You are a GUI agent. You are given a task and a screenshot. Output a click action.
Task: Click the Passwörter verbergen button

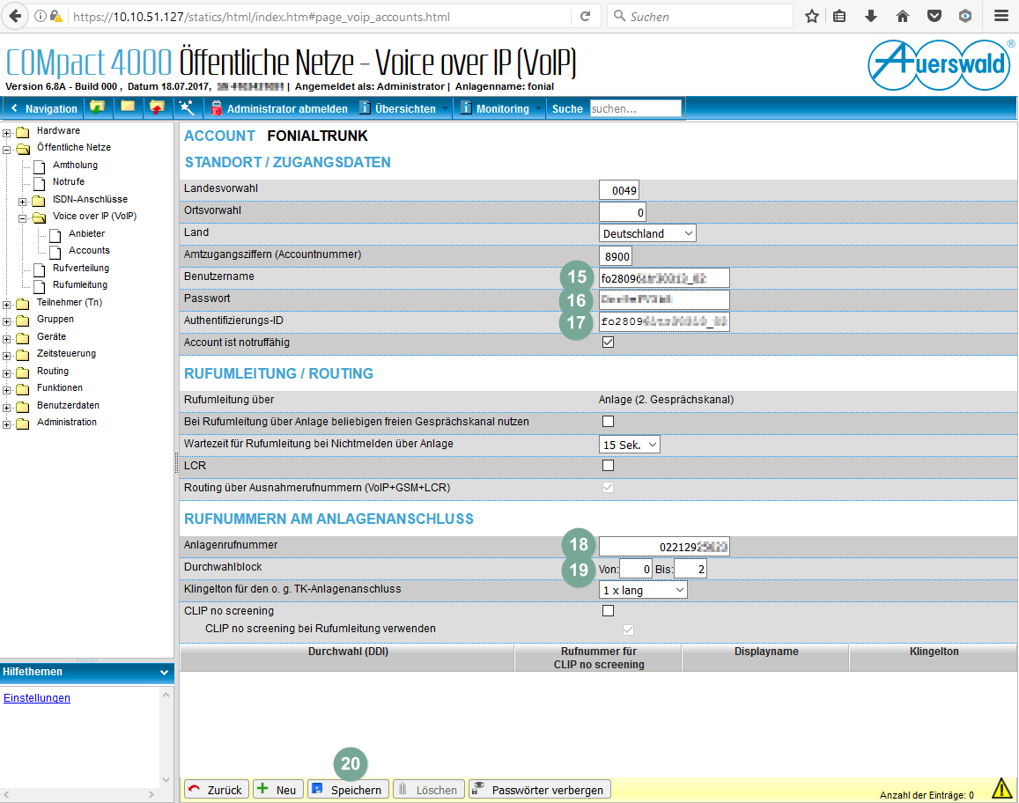(x=540, y=790)
